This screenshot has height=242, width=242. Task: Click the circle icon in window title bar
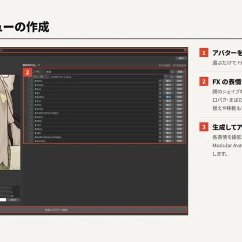185,50
